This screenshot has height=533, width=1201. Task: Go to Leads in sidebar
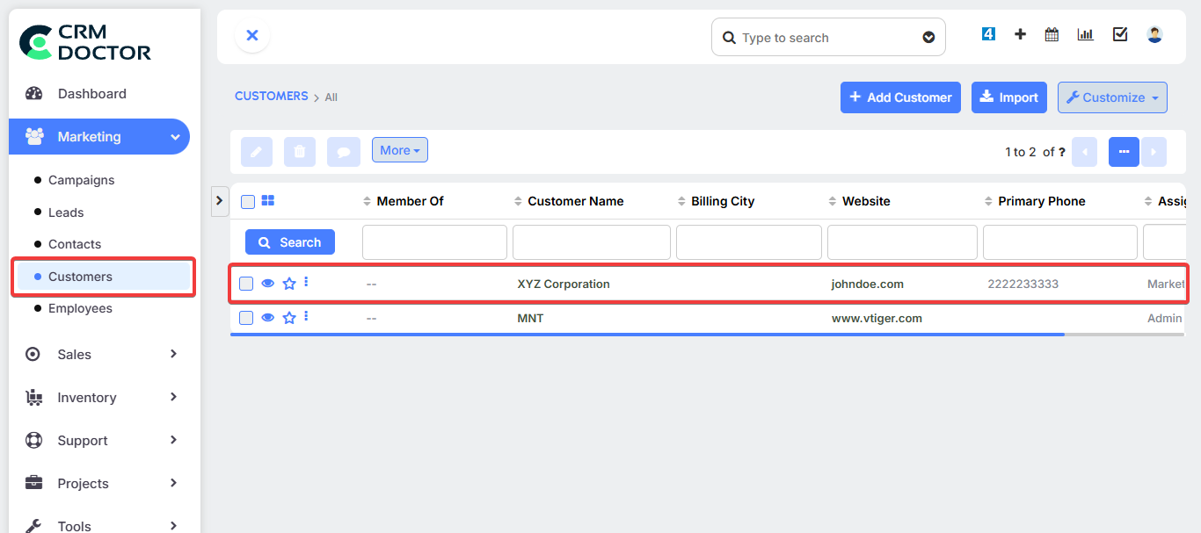pos(66,212)
